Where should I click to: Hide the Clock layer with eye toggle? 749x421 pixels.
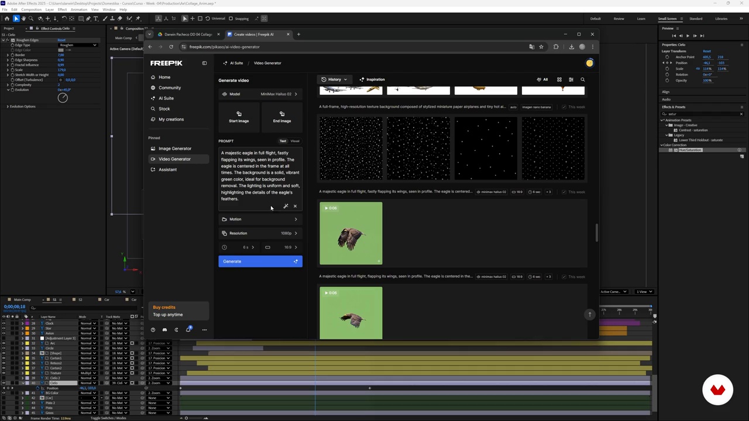point(4,323)
